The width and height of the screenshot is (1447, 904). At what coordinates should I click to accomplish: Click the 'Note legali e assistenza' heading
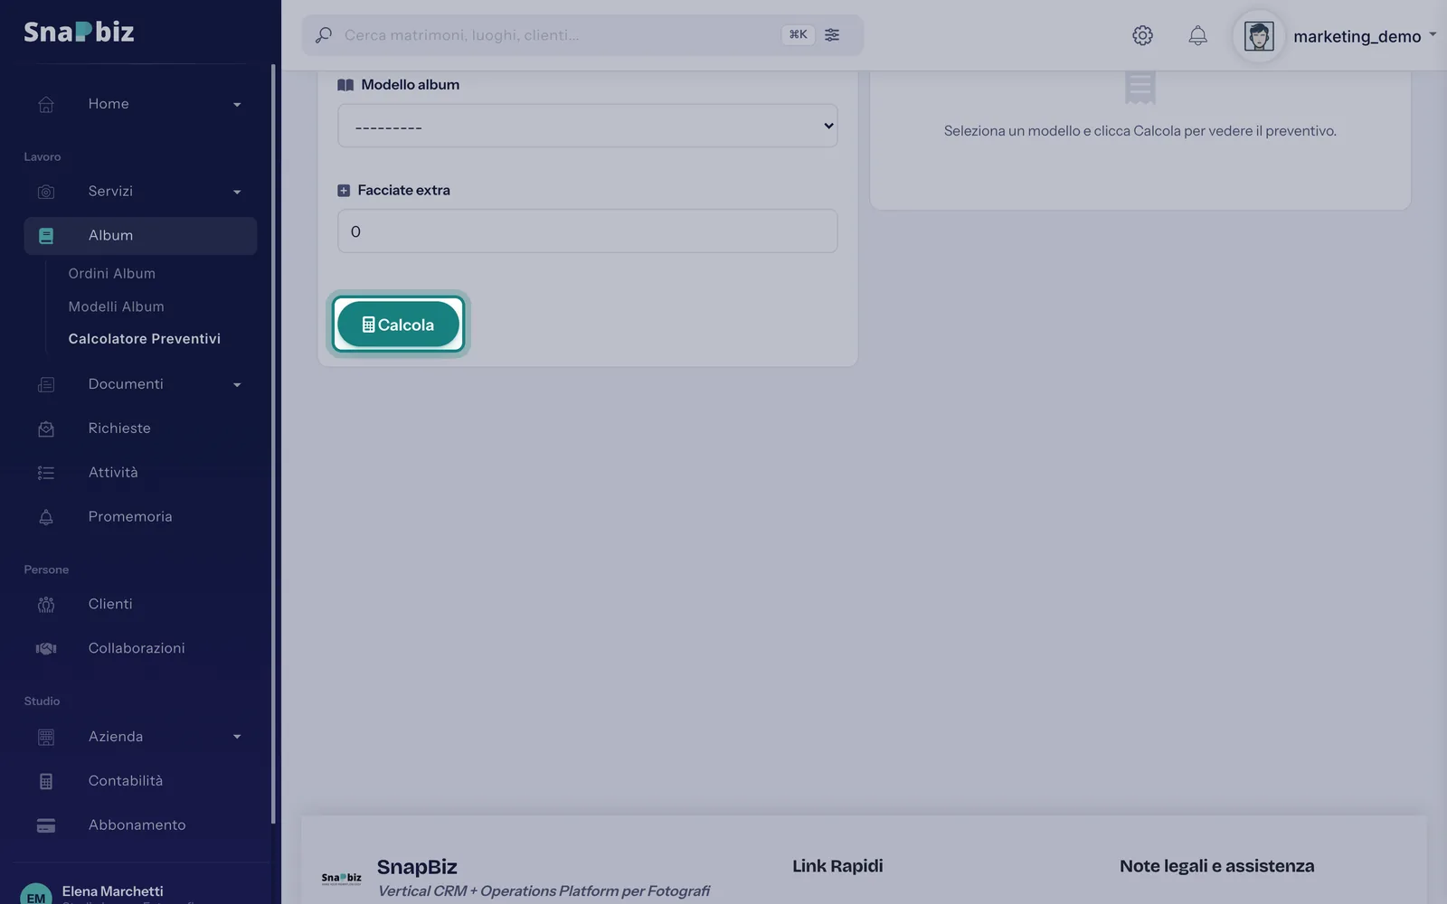[1217, 866]
